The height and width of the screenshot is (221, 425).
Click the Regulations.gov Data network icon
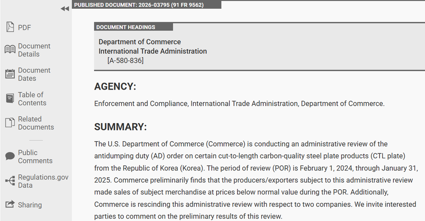(x=10, y=181)
